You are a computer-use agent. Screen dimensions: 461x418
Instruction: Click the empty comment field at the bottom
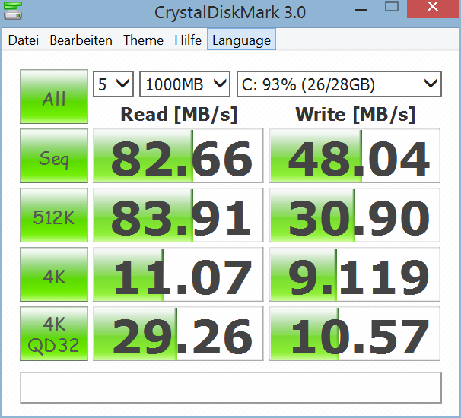point(230,388)
